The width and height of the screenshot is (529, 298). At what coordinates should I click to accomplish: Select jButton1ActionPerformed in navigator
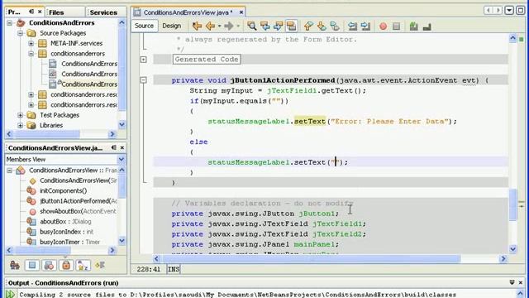[79, 201]
